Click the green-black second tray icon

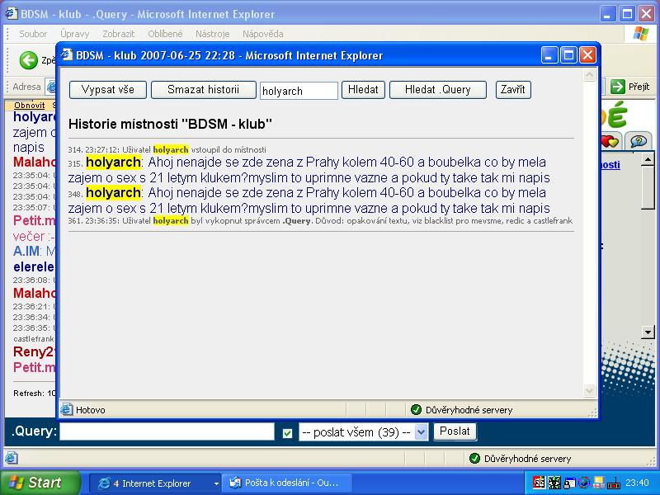[x=554, y=483]
